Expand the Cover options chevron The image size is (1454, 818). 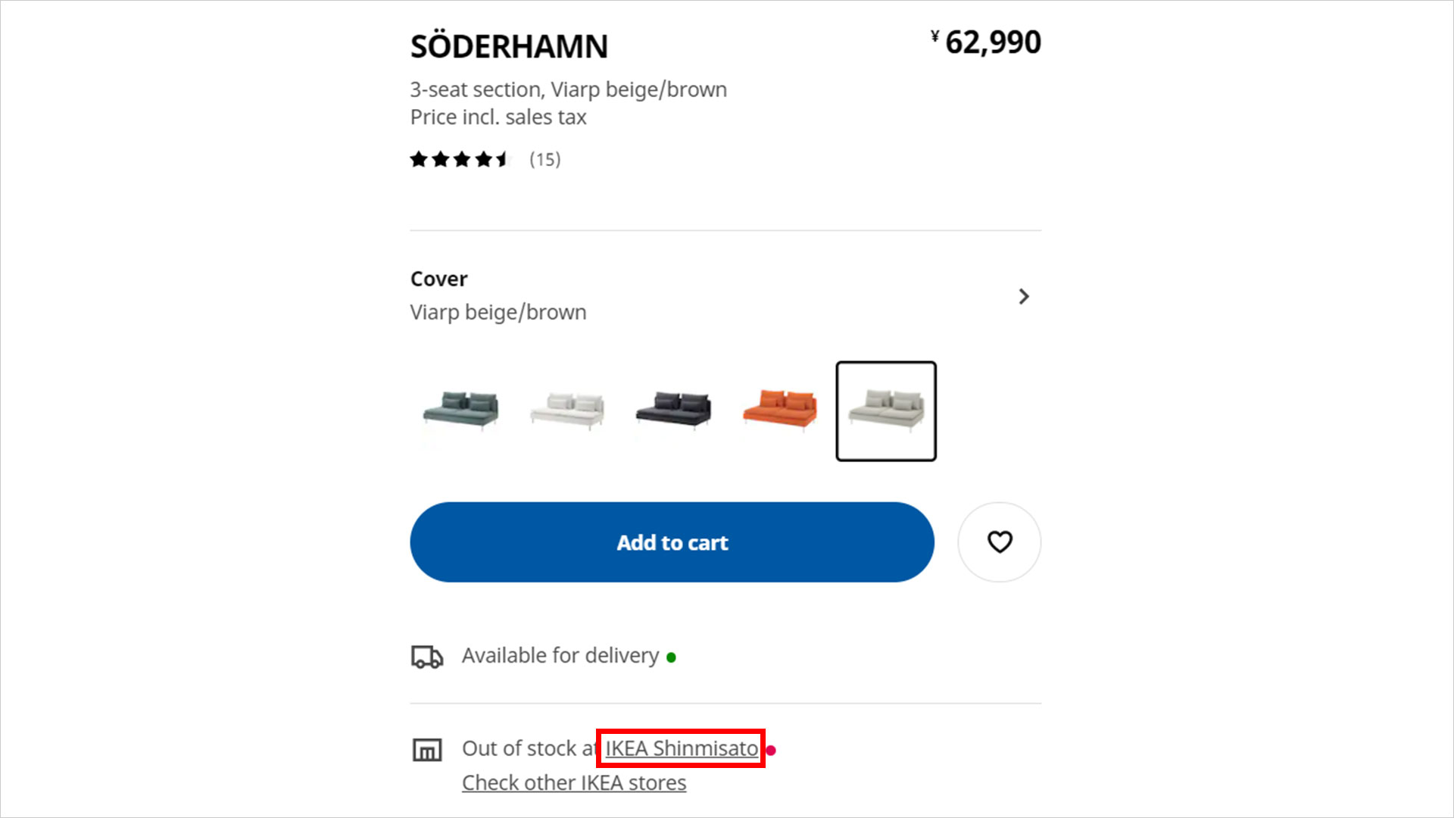pyautogui.click(x=1024, y=296)
